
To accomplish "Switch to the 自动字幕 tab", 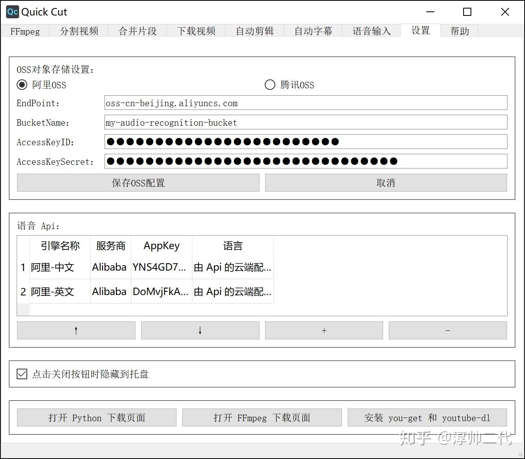I will (313, 31).
